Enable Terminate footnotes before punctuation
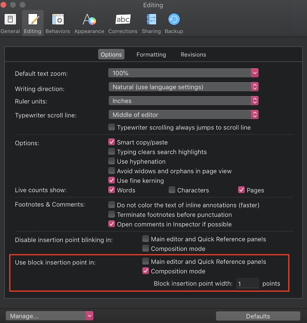307x323 pixels. pyautogui.click(x=112, y=214)
